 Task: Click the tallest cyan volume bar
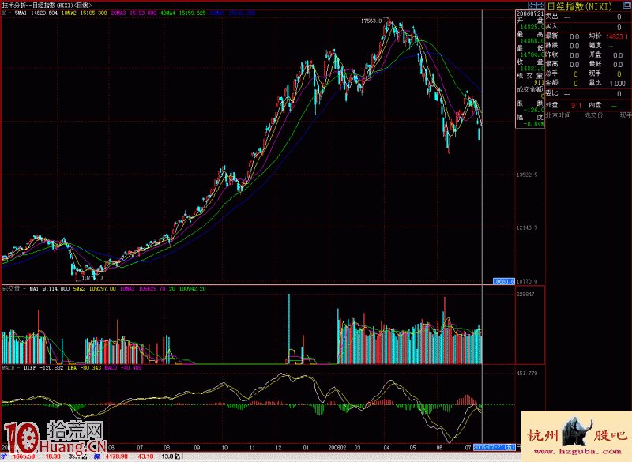tap(289, 329)
